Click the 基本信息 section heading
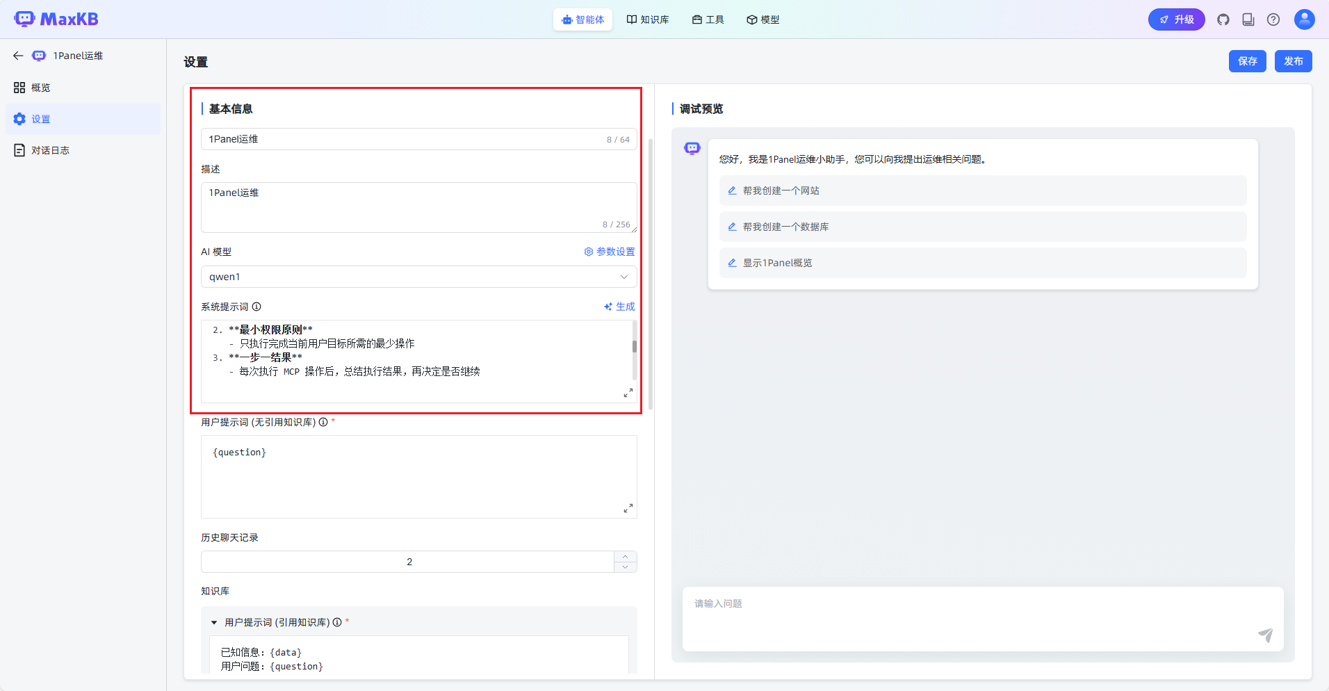Image resolution: width=1329 pixels, height=691 pixels. point(231,109)
